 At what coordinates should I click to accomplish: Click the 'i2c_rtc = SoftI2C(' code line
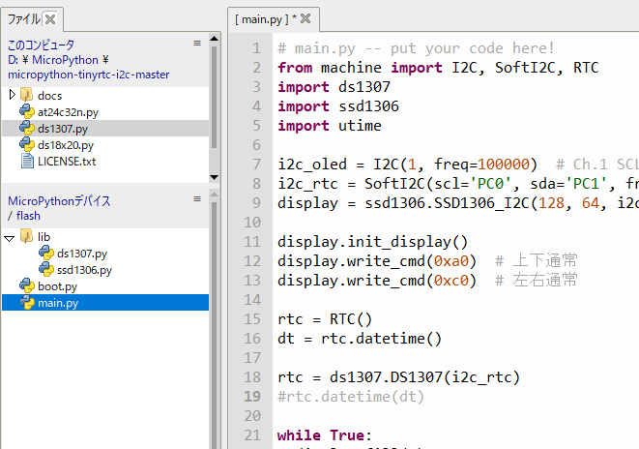point(458,184)
